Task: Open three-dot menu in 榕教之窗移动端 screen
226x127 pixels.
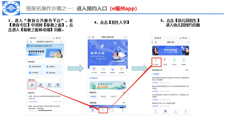Action: tap(125, 37)
